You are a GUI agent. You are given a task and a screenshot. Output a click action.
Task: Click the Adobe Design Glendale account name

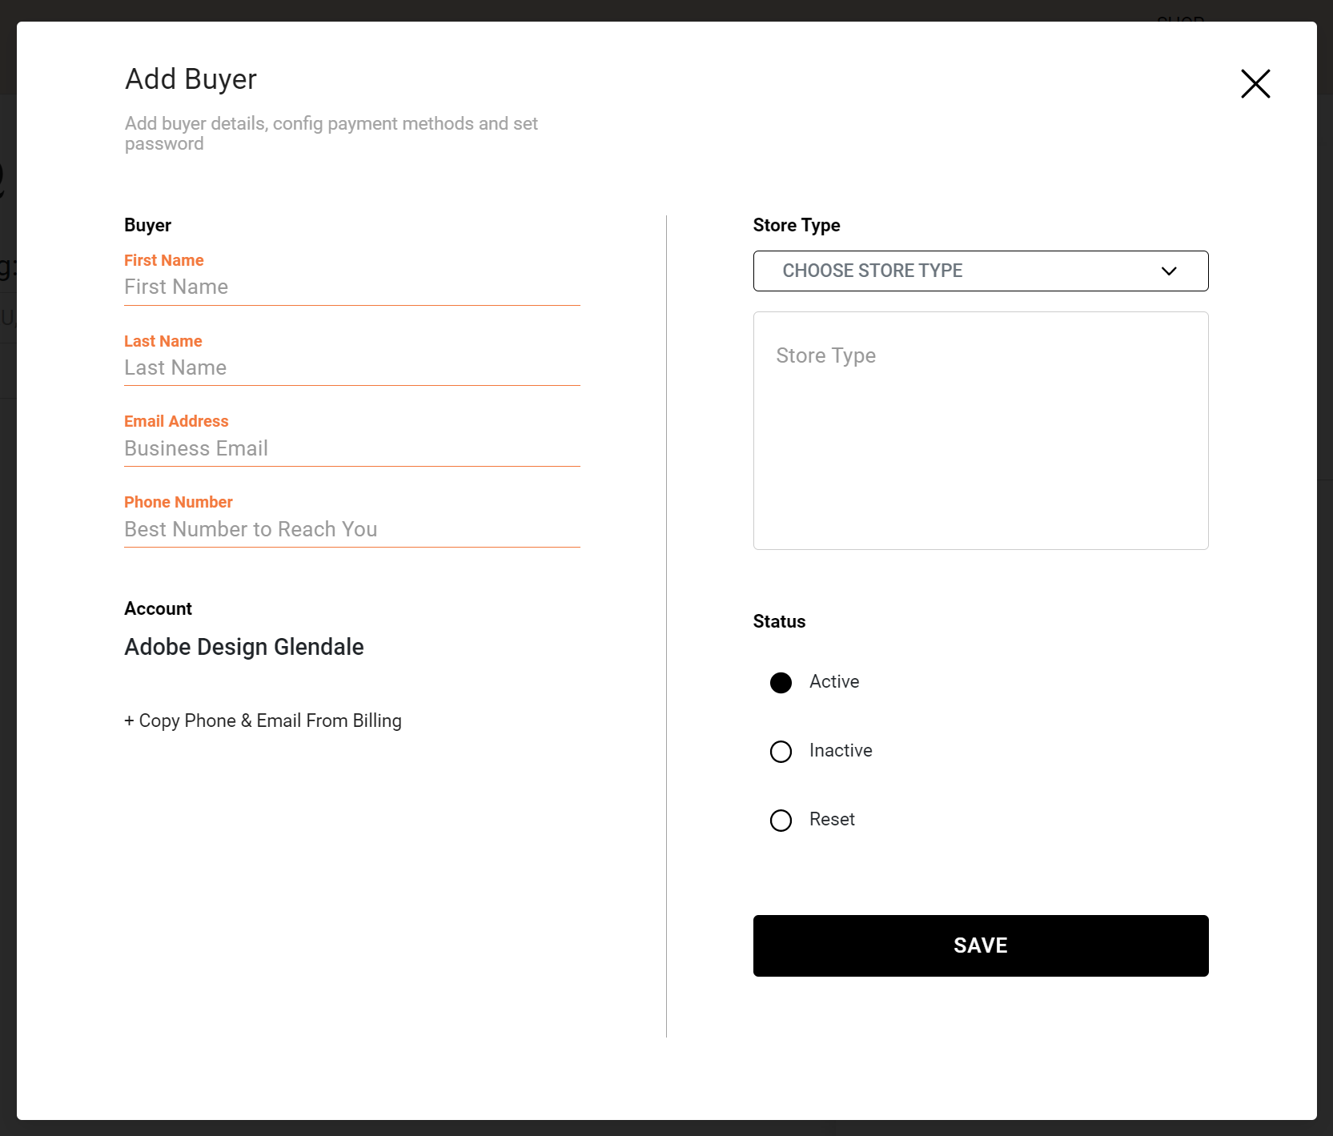coord(244,647)
